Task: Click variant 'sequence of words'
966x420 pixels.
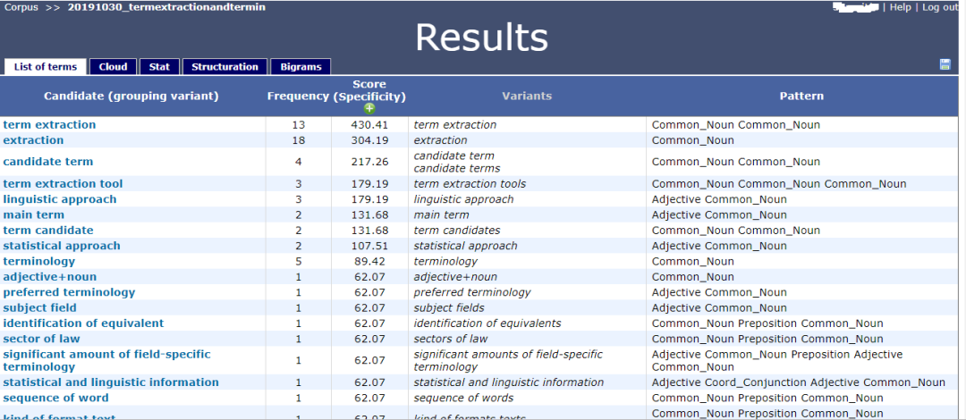Action: tap(463, 398)
